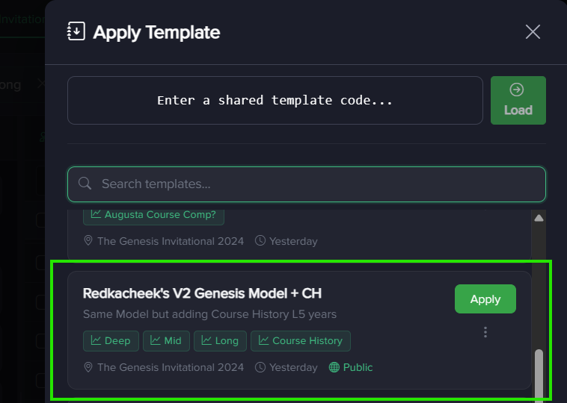This screenshot has width=567, height=403.
Task: Apply Redkacheek's V2 Genesis Model template
Action: [485, 299]
